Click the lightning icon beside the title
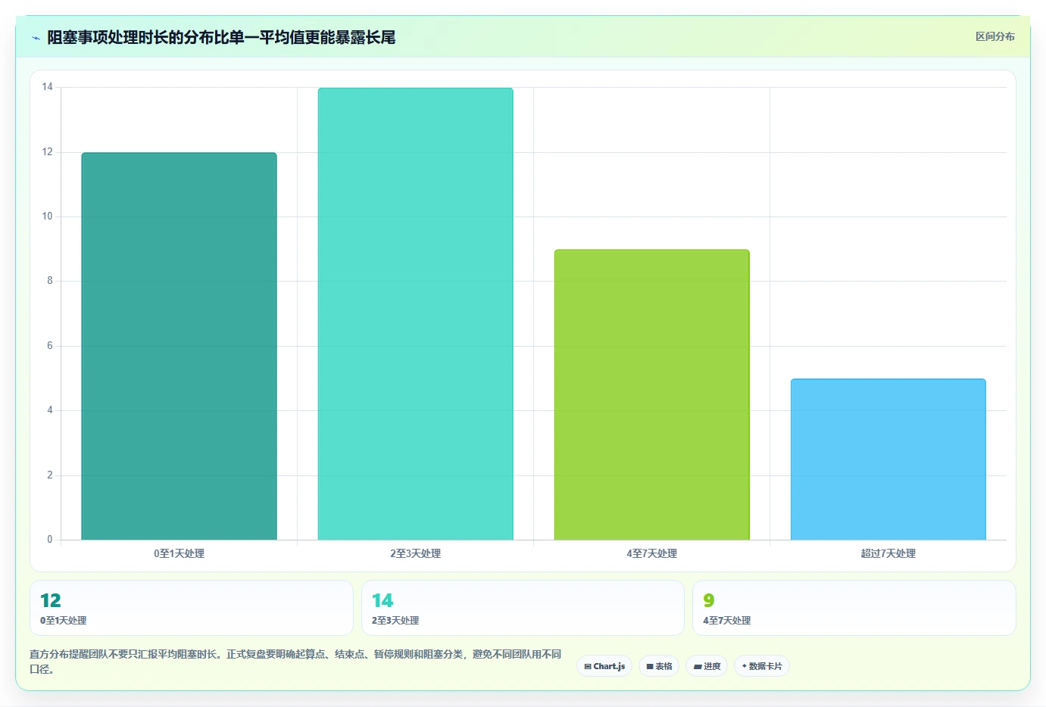The width and height of the screenshot is (1046, 707). pyautogui.click(x=36, y=38)
